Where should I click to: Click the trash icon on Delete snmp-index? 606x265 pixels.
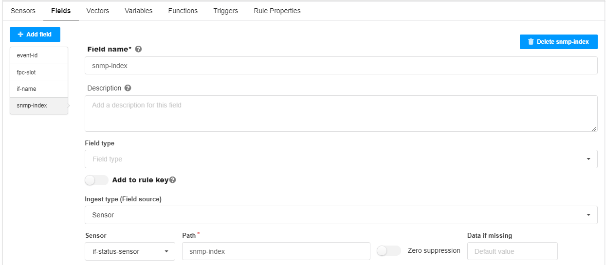pyautogui.click(x=531, y=42)
